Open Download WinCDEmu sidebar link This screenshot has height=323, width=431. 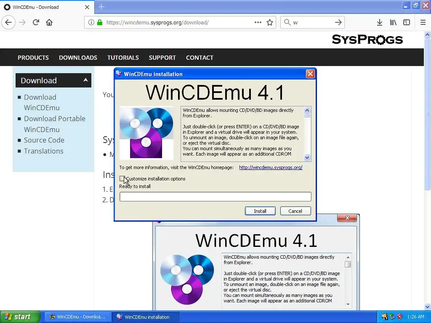tap(42, 103)
